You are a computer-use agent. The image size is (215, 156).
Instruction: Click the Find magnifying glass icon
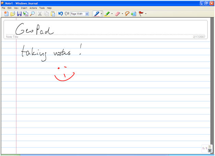click(x=32, y=14)
